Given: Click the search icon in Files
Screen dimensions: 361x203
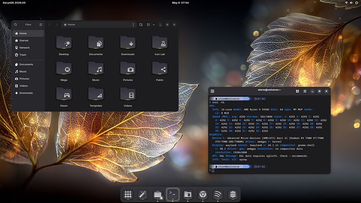Looking at the screenshot, I should (15, 25).
